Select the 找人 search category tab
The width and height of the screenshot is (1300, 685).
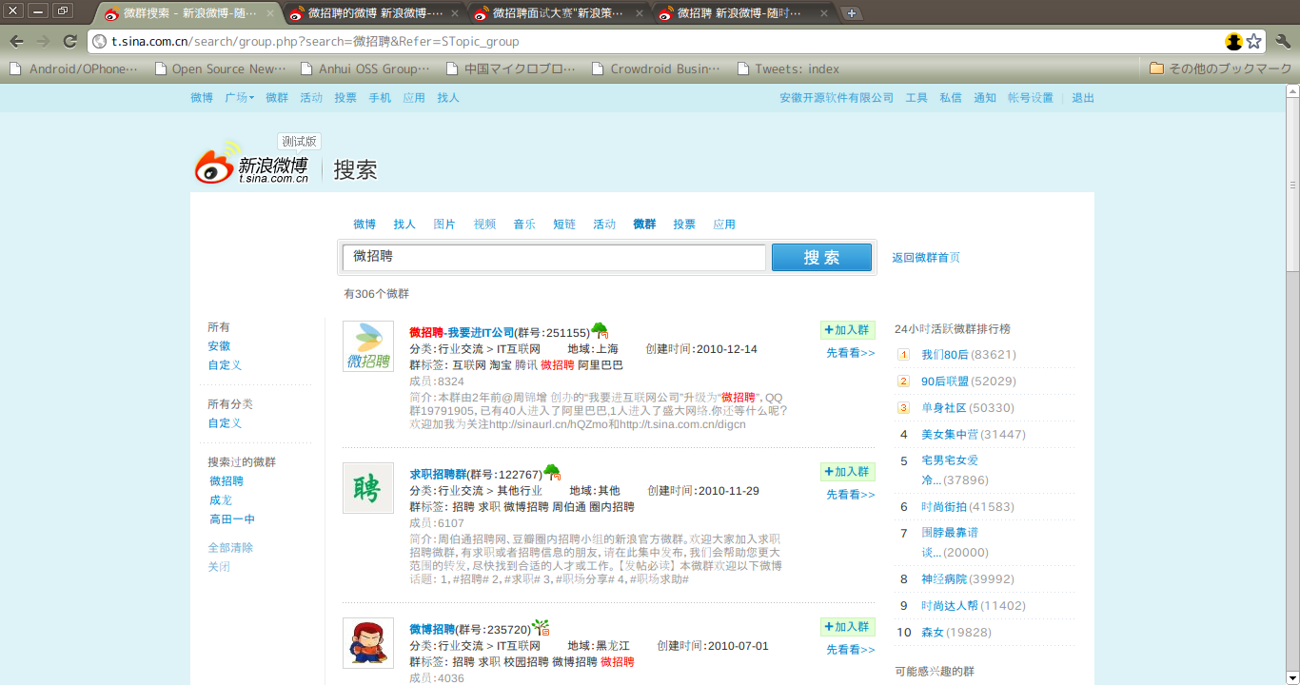pyautogui.click(x=404, y=225)
